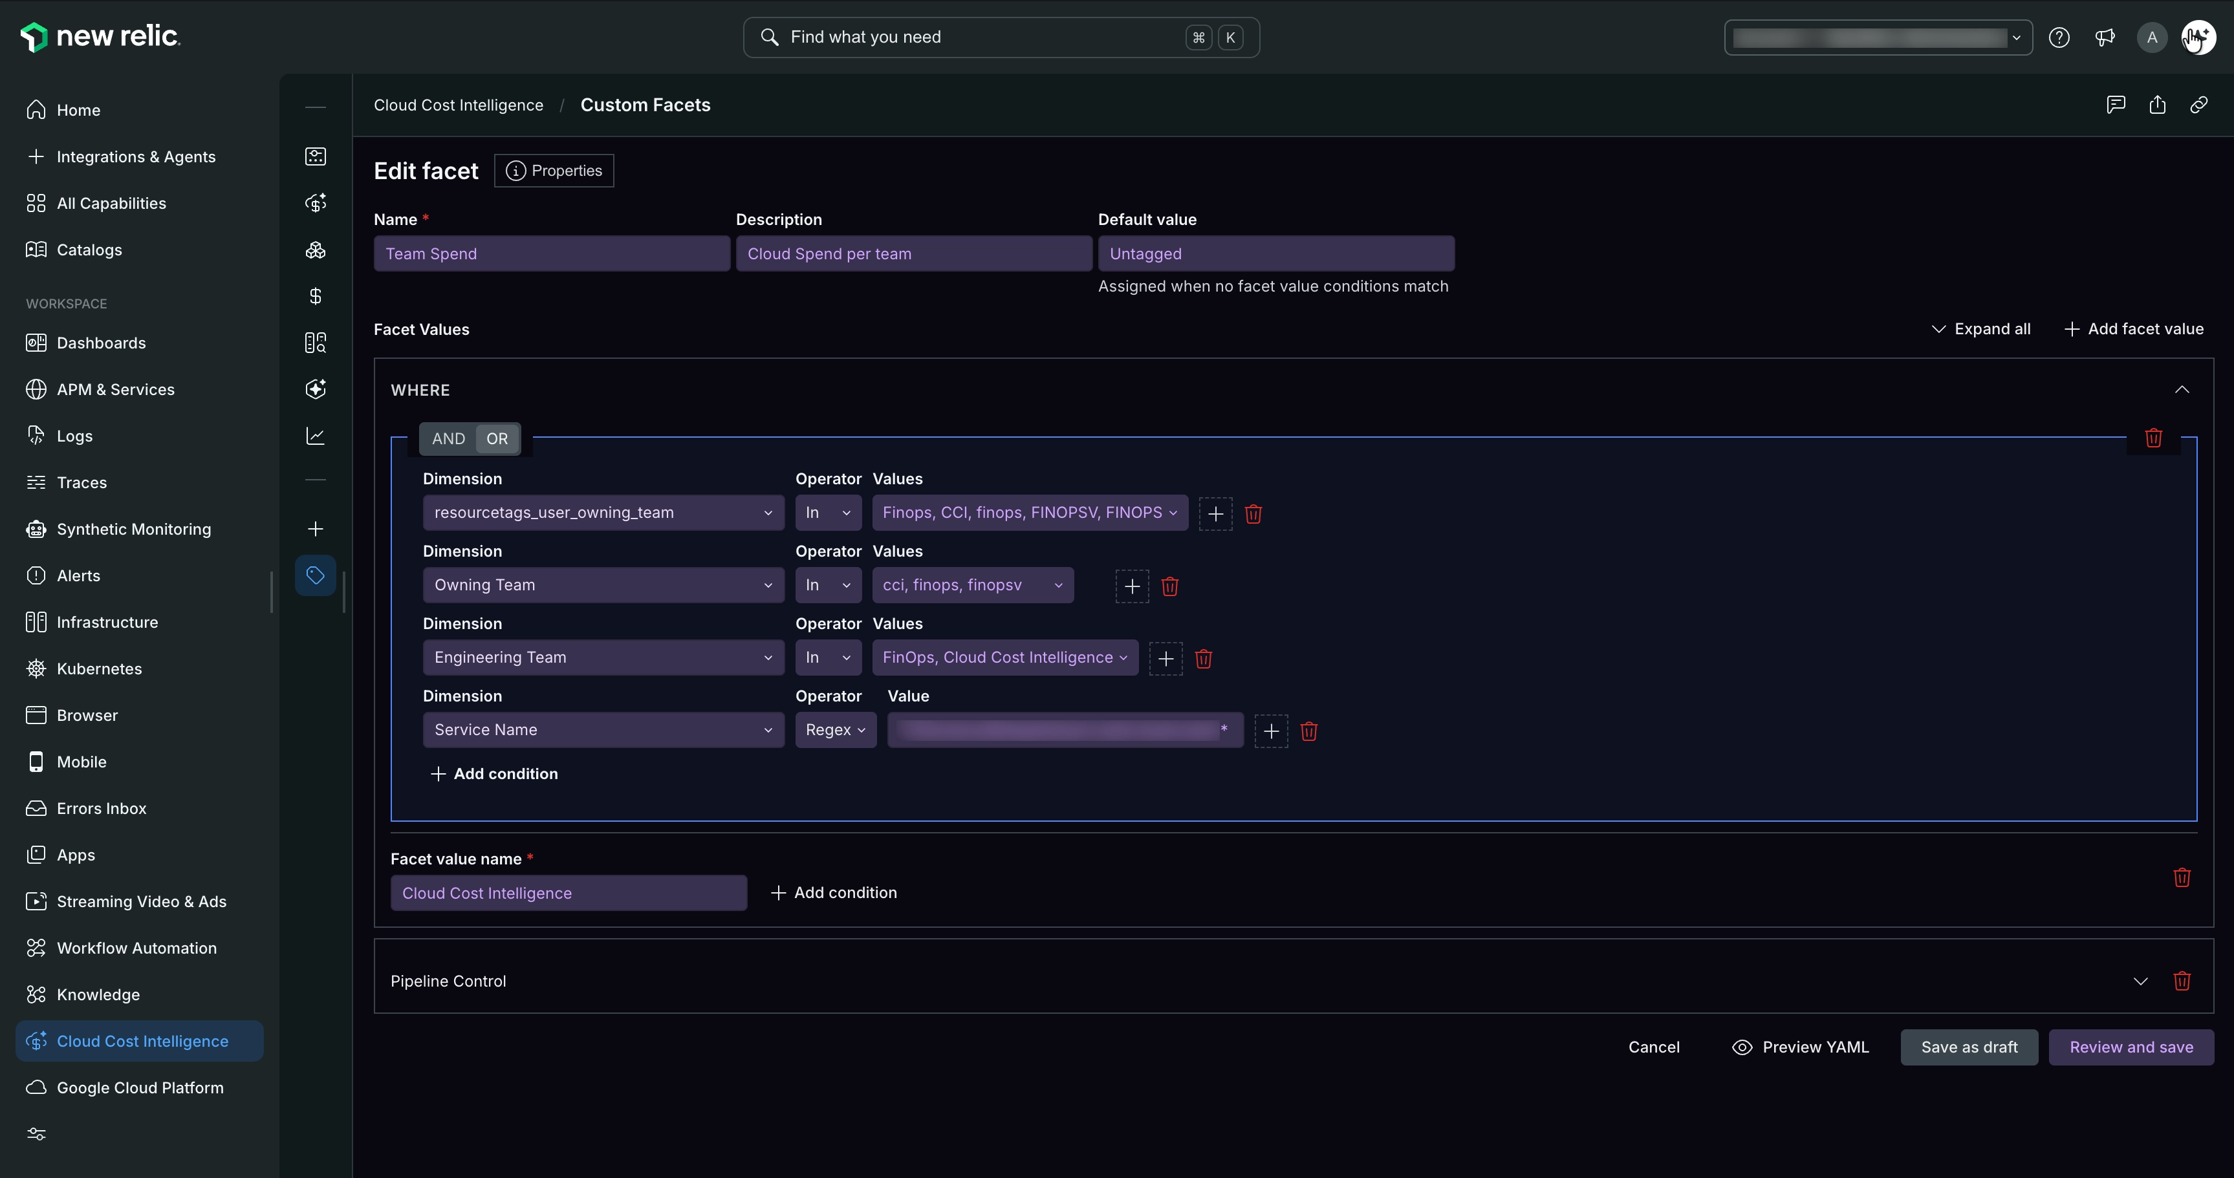Switch condition logic to AND
The image size is (2234, 1178).
click(x=448, y=438)
